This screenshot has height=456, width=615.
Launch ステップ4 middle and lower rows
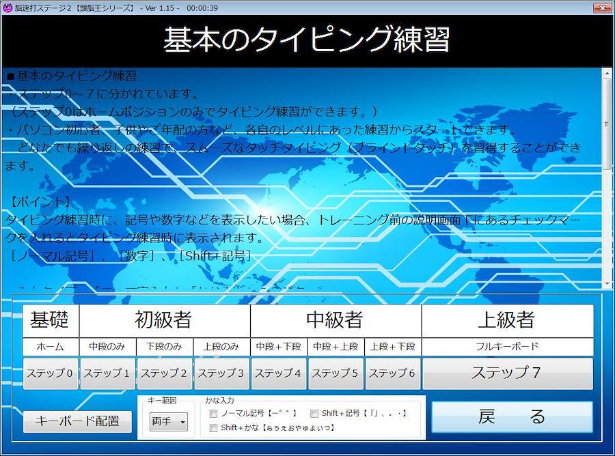(279, 373)
